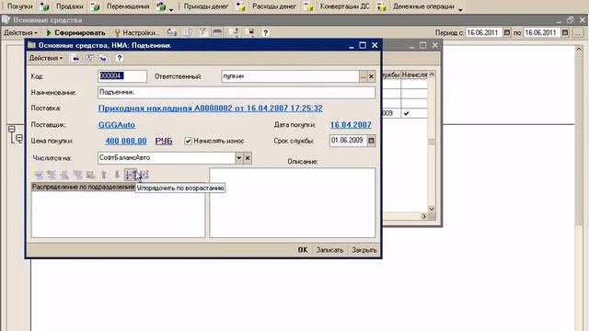Click the icon next to Приходы денег
This screenshot has height=331, width=589.
coord(240,6)
